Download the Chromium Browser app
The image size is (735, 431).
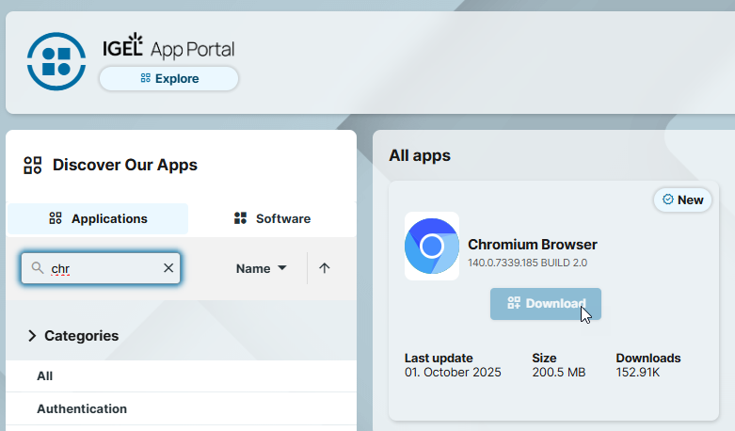546,303
